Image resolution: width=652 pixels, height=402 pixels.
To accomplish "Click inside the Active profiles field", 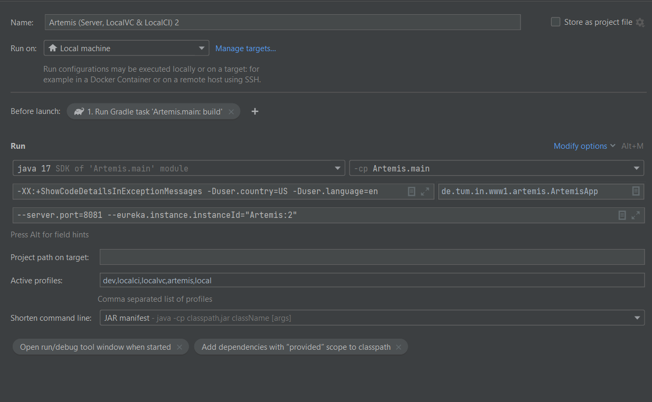I will click(x=264, y=280).
